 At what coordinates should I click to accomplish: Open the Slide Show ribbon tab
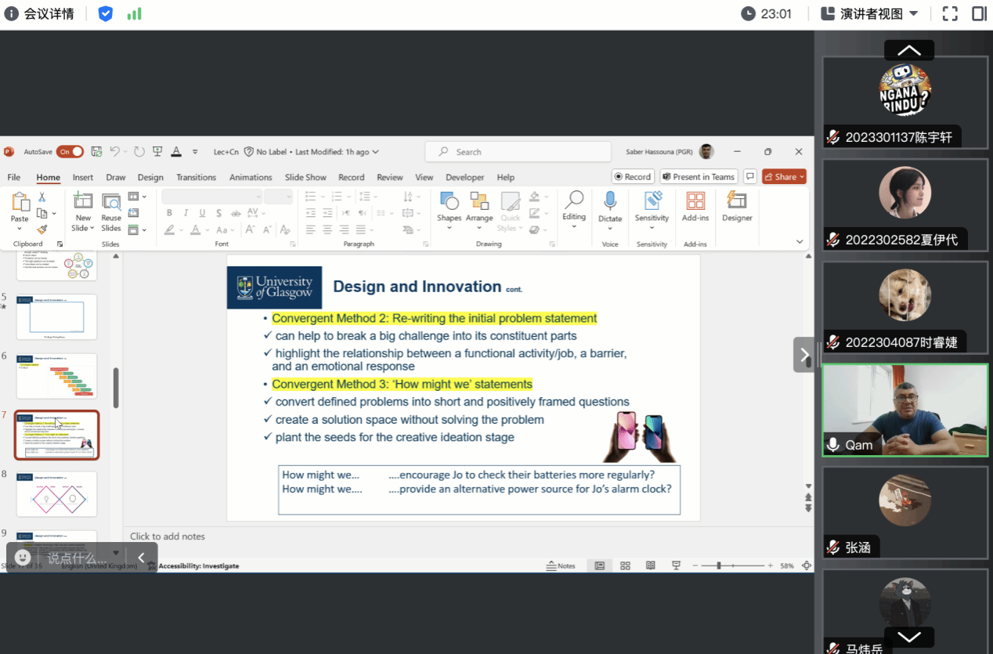(x=305, y=177)
